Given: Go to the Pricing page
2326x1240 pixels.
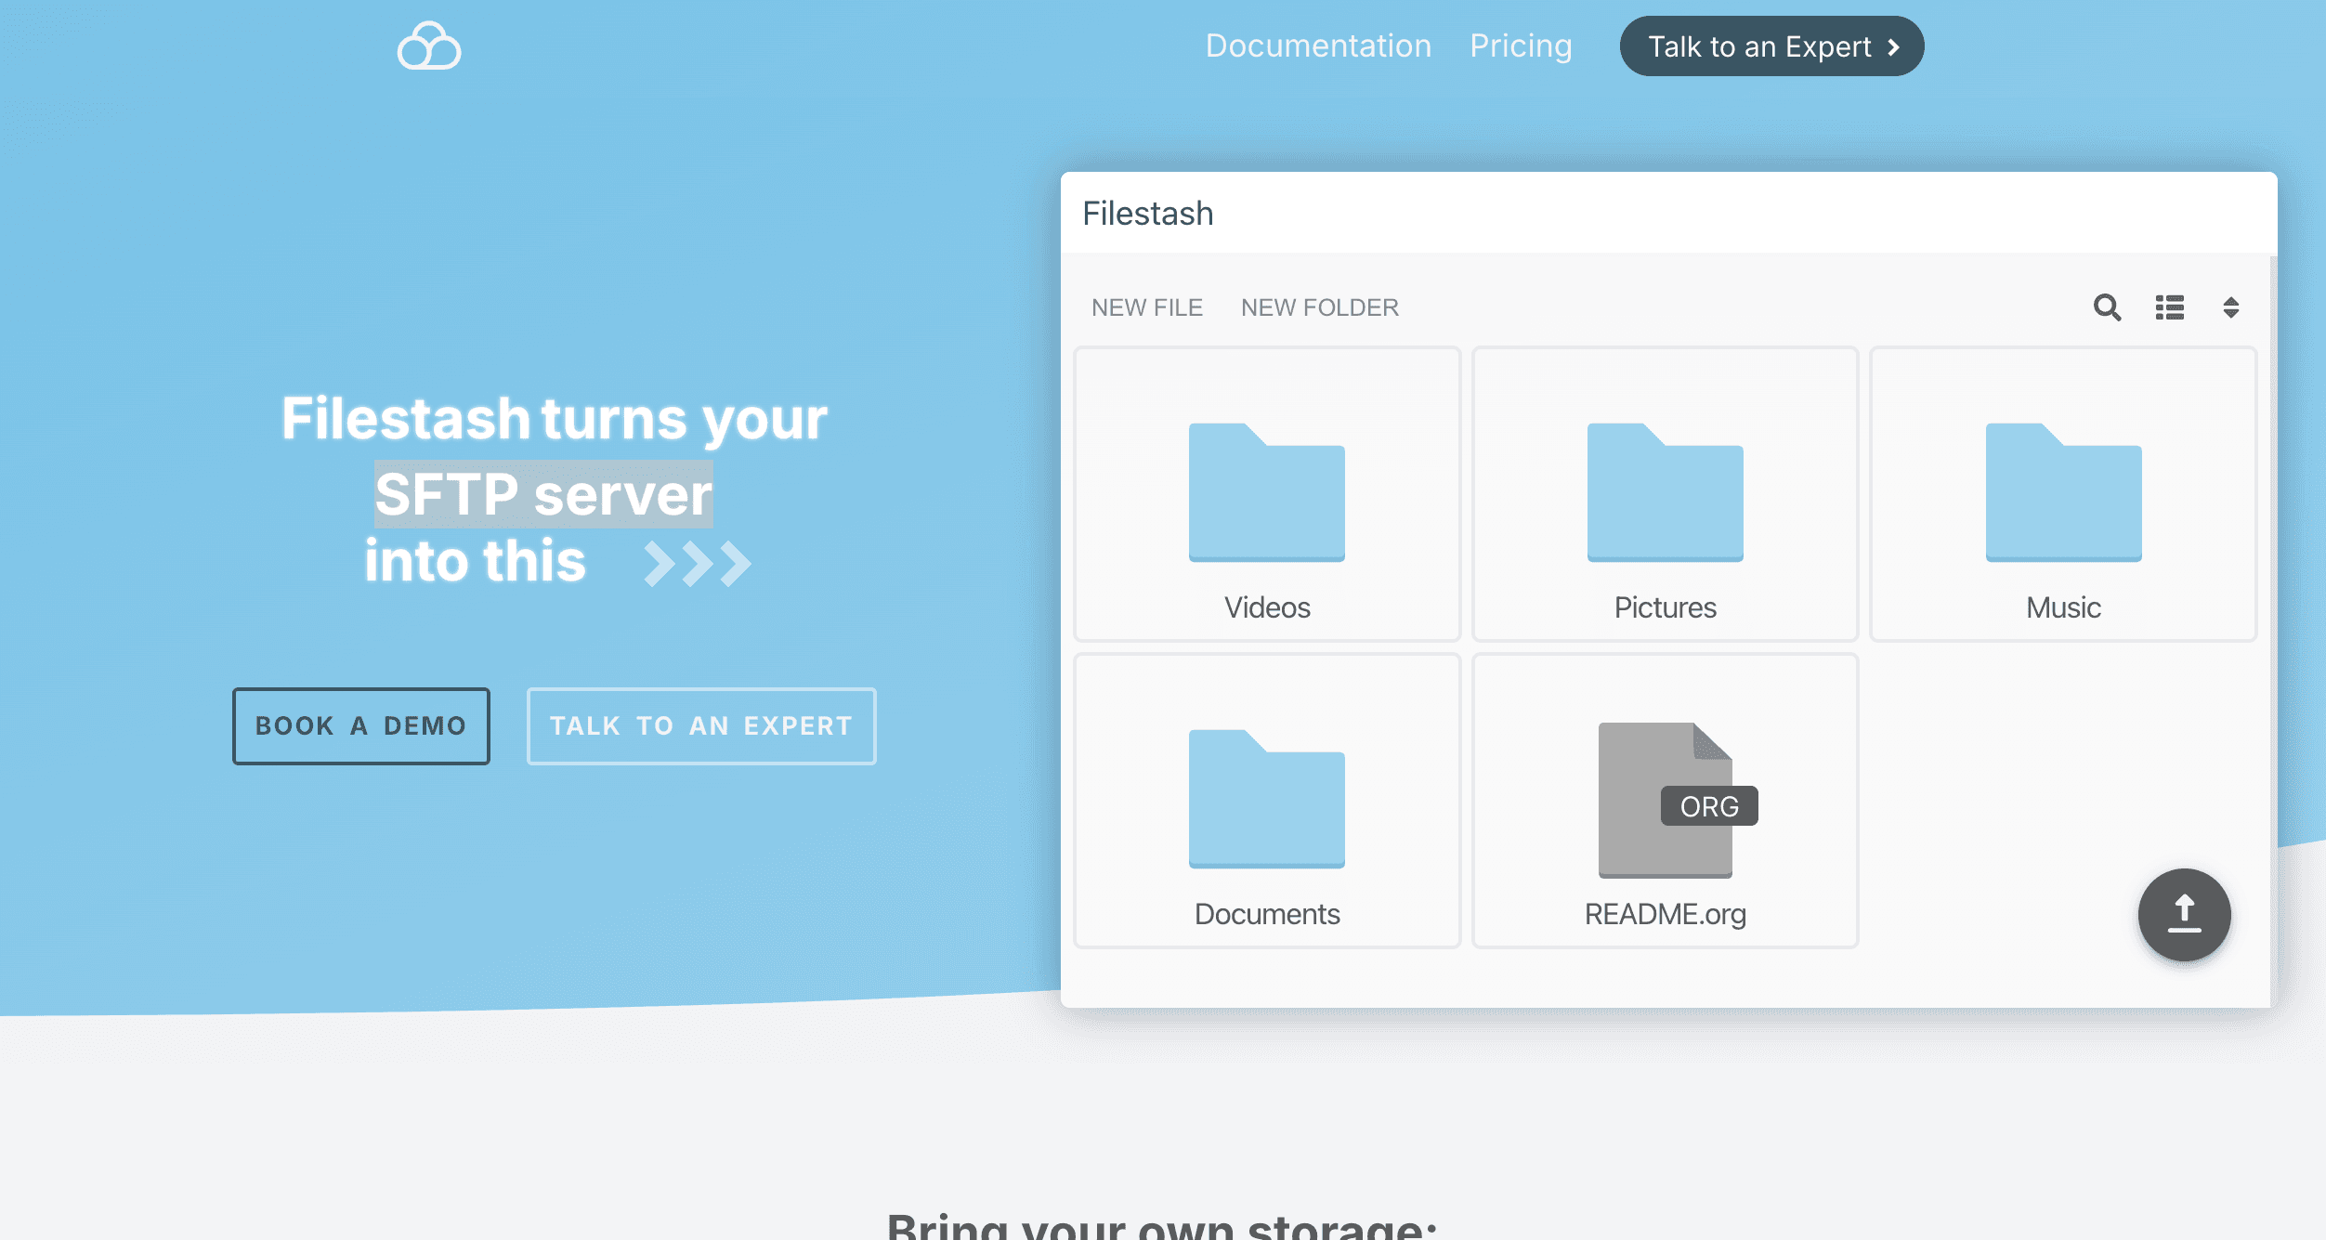Looking at the screenshot, I should click(1521, 46).
